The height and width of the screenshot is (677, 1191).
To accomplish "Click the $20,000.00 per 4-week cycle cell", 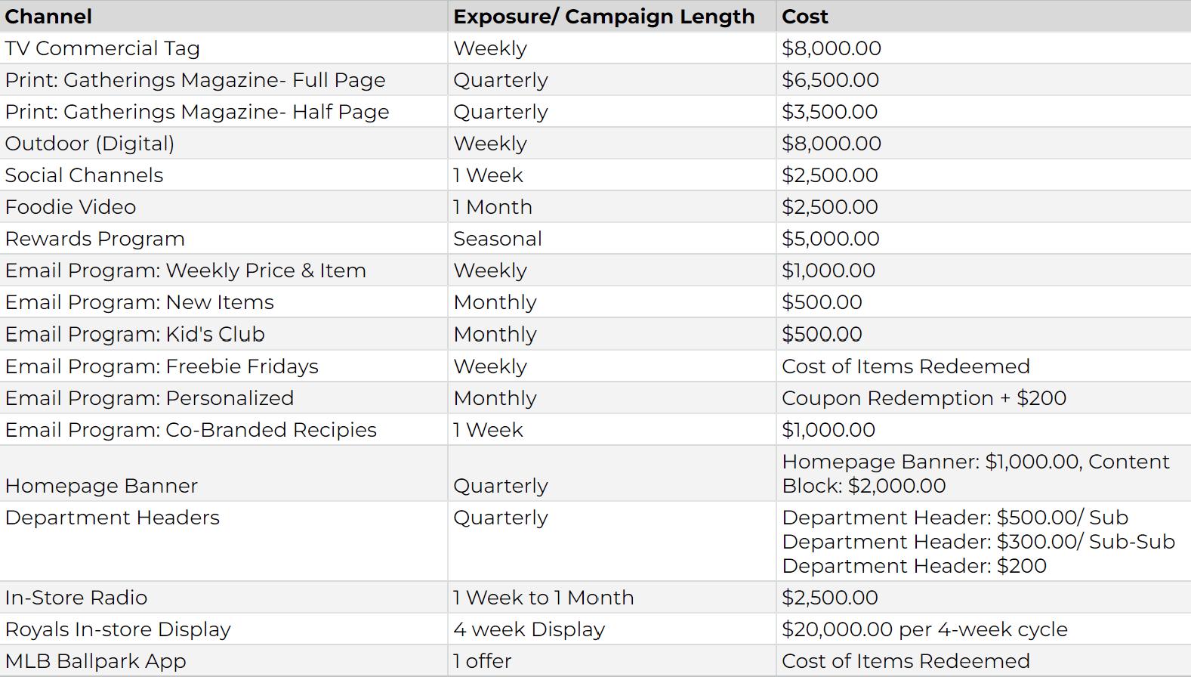I will tap(924, 629).
